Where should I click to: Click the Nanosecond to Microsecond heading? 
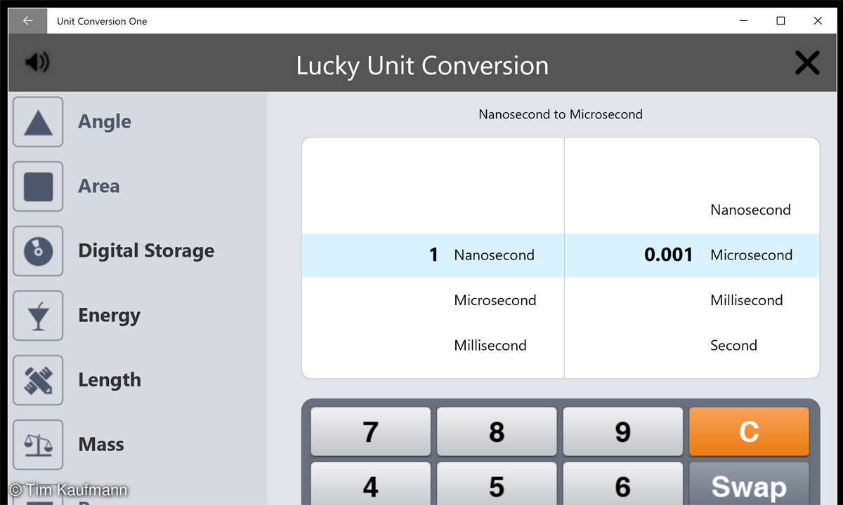tap(561, 114)
